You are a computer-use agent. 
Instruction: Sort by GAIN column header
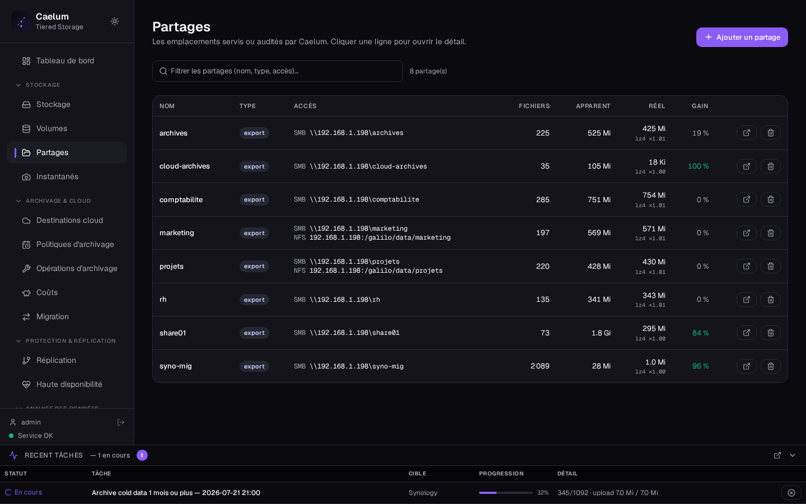coord(700,106)
